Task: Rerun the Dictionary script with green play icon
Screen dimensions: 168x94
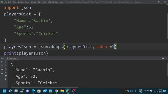Action: point(2,62)
